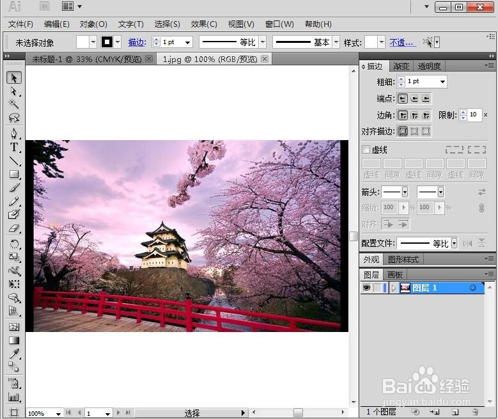
Task: Open start arrowhead dropdown next to 箭头
Action: (x=405, y=192)
